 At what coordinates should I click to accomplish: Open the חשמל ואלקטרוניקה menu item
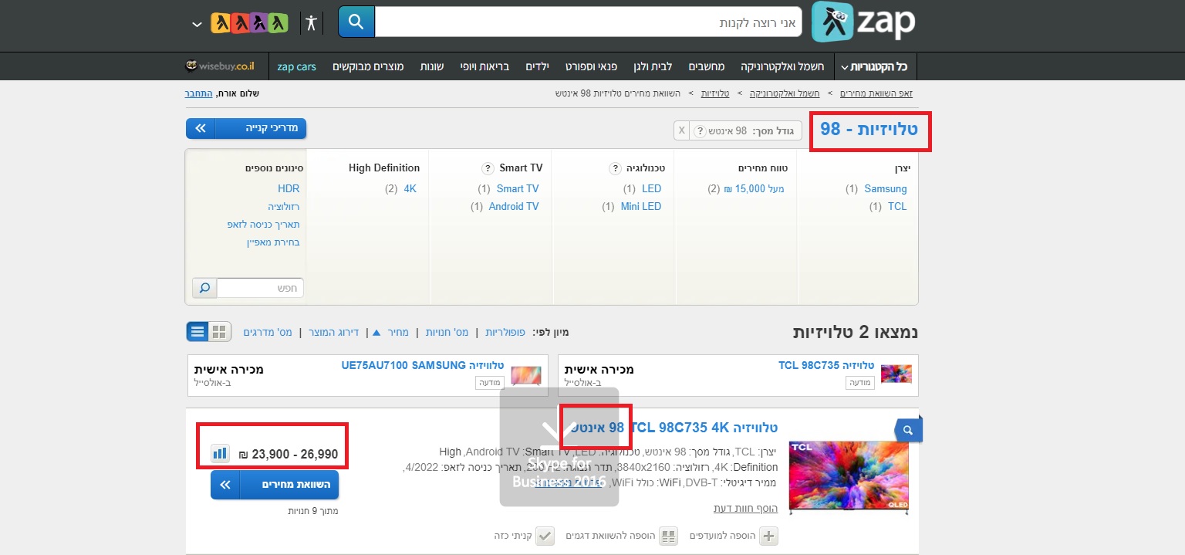[782, 66]
